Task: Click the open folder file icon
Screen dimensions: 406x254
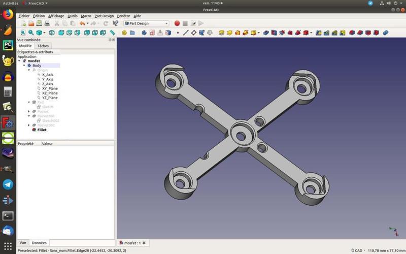Action: [31, 23]
